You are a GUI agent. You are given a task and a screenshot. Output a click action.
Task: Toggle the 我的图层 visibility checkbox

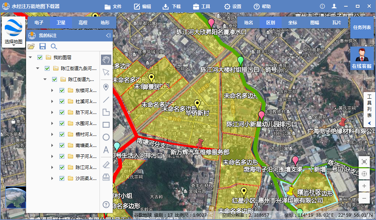[x=39, y=58]
